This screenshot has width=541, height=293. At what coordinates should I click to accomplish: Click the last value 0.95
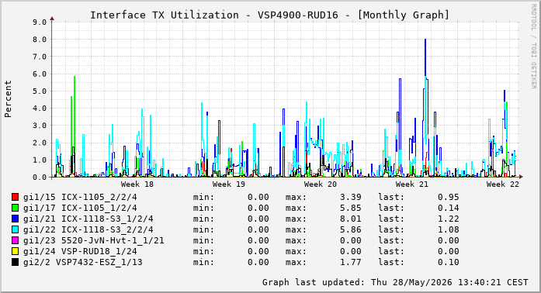coord(449,197)
